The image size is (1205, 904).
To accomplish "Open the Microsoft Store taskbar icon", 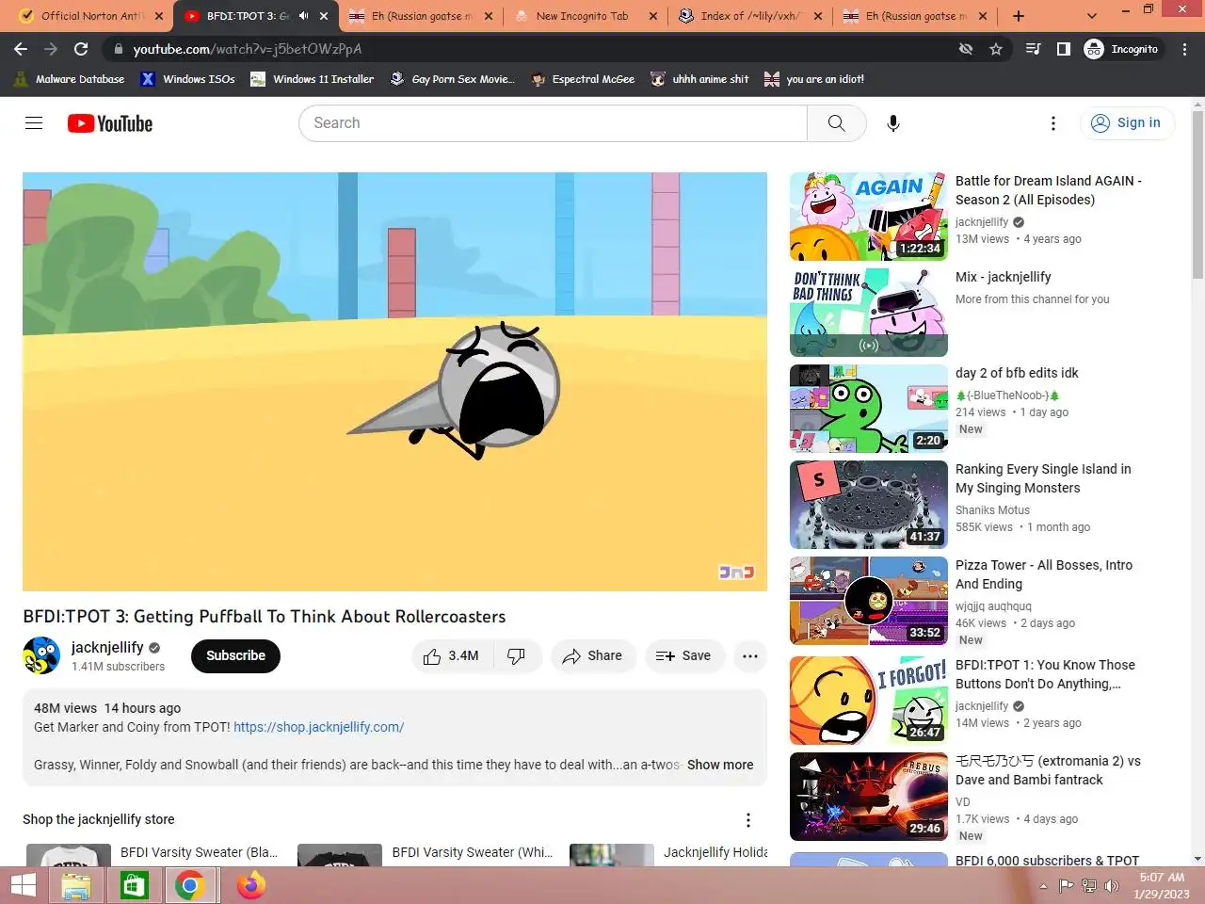I will pyautogui.click(x=133, y=885).
